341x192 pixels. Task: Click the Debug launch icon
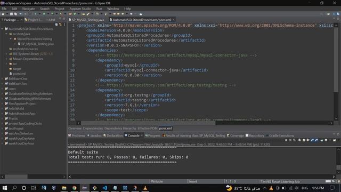tap(36, 14)
